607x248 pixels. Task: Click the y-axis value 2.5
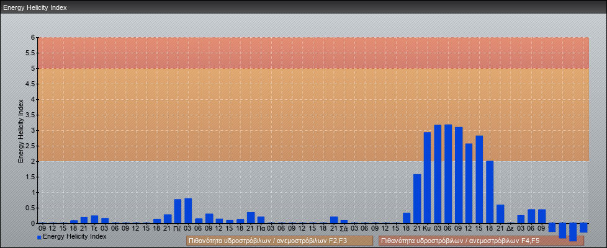coord(31,146)
